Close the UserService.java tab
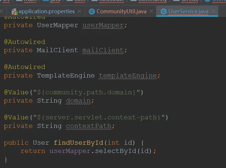This screenshot has height=168, width=226. pos(213,11)
